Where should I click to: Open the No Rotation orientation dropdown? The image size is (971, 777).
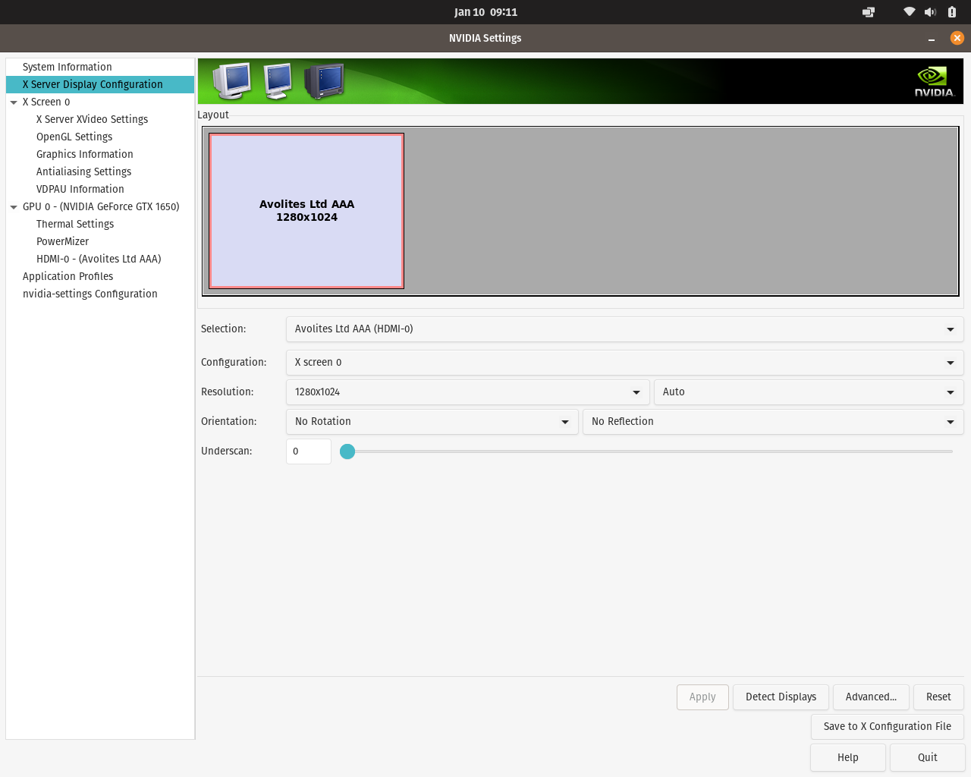[432, 422]
